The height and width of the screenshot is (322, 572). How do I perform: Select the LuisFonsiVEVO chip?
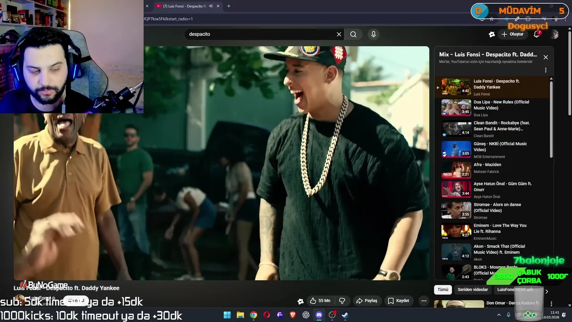[x=515, y=289]
